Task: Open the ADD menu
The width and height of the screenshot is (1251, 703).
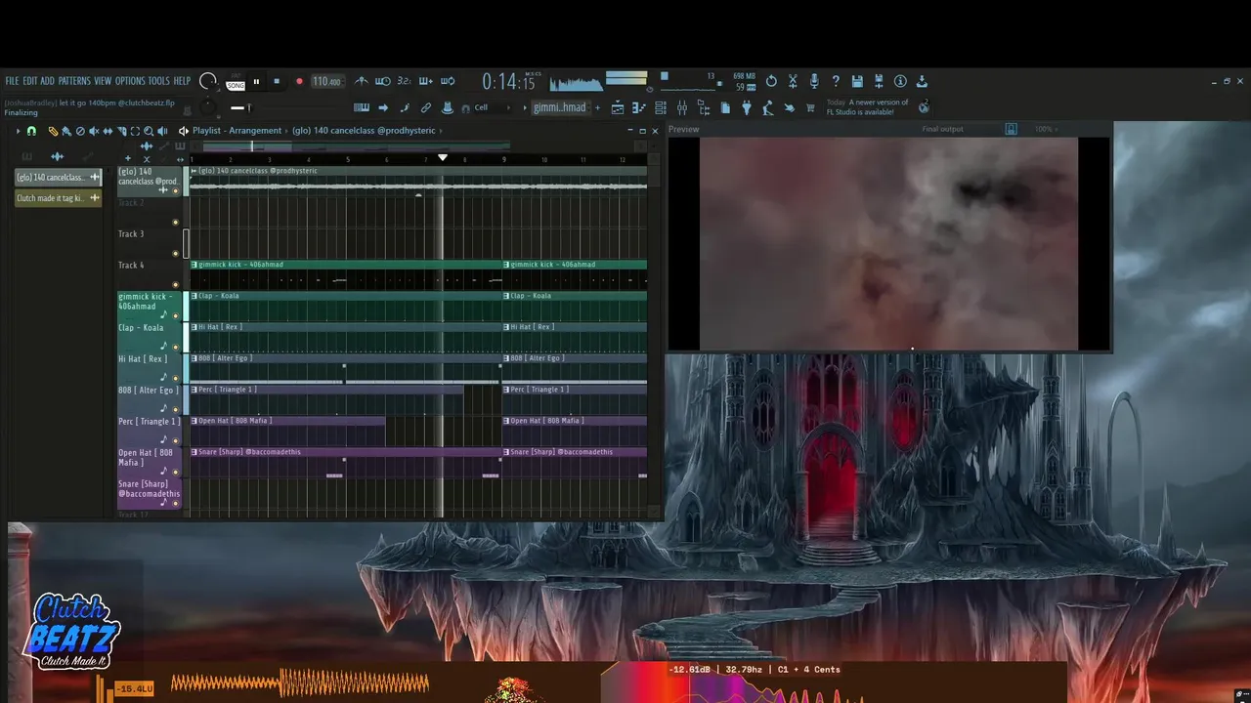Action: point(47,81)
